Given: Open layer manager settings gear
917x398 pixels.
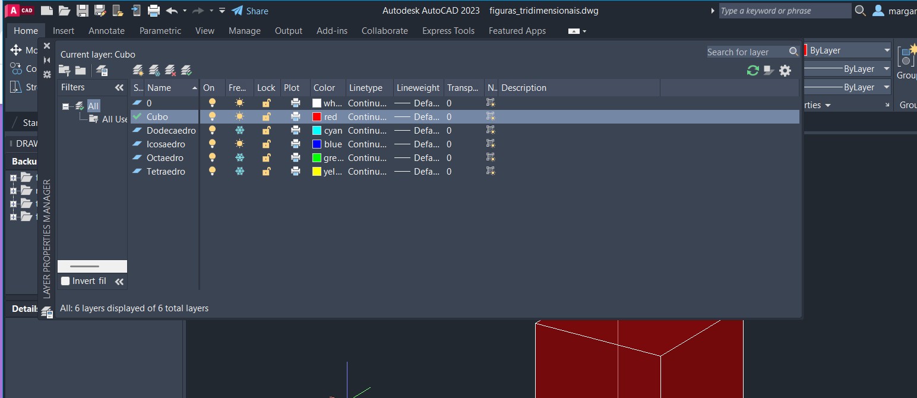Looking at the screenshot, I should tap(785, 71).
